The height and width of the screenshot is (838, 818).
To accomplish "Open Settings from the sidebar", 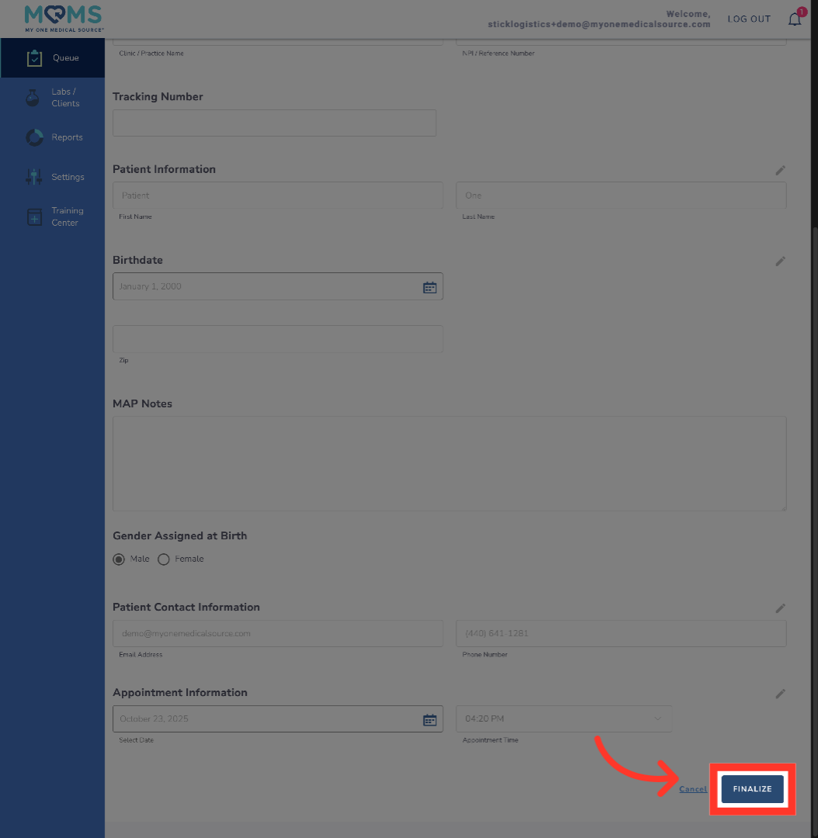I will tap(53, 177).
